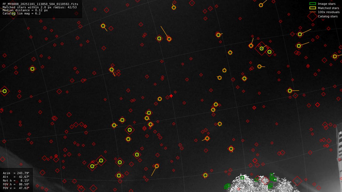Select the red crosshair at image center
This screenshot has height=192, width=342.
[x=171, y=96]
